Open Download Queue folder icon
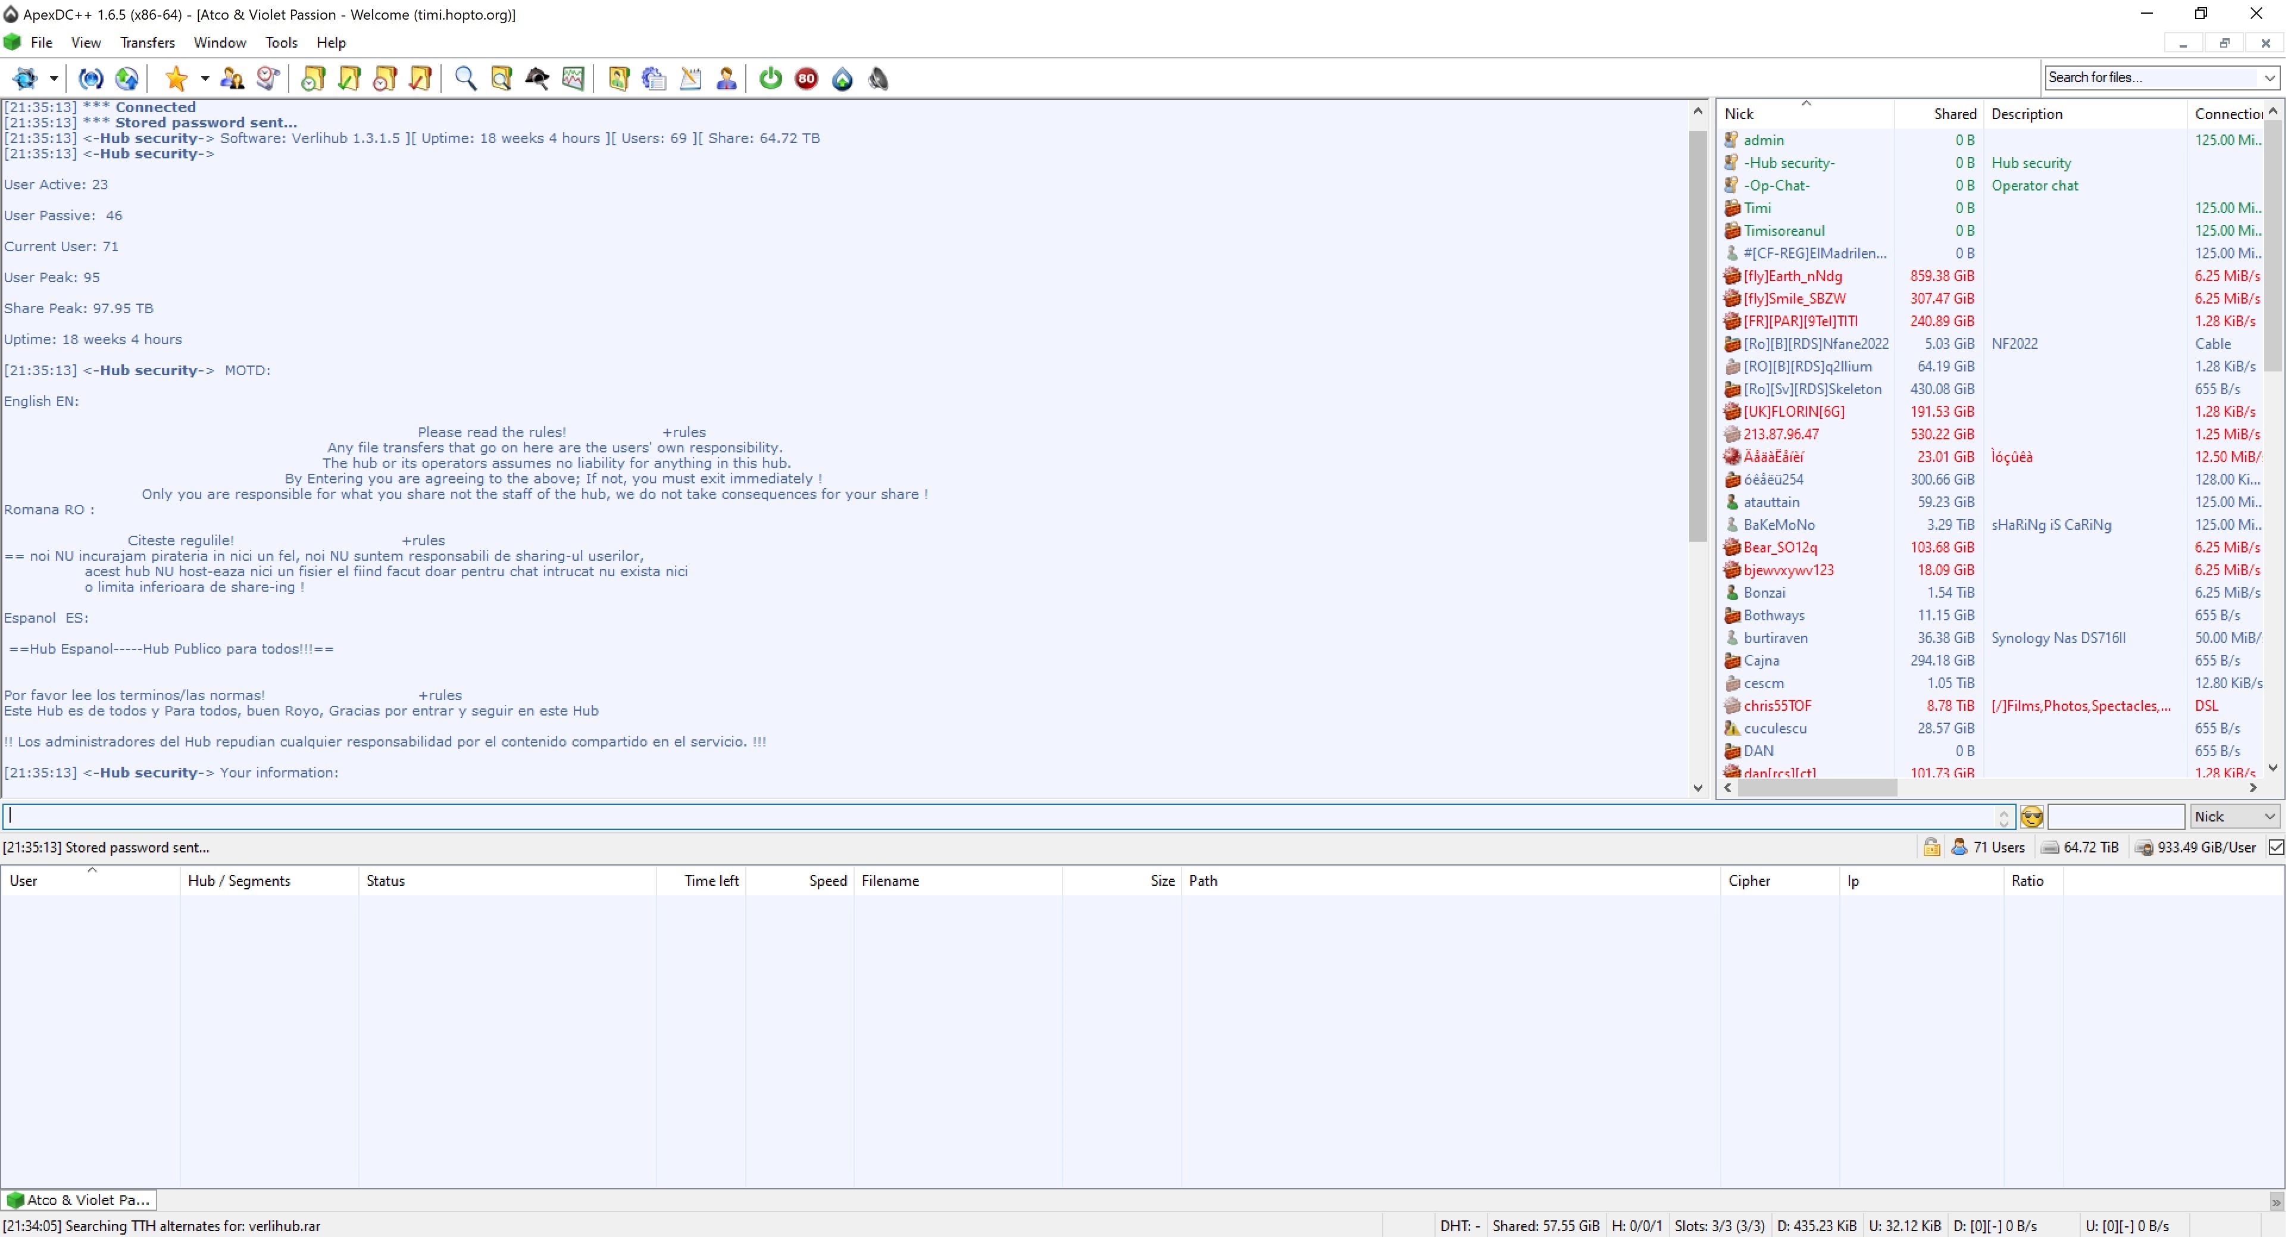2288x1237 pixels. click(312, 79)
